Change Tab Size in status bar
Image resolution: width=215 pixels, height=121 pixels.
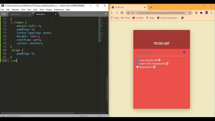(x=84, y=116)
